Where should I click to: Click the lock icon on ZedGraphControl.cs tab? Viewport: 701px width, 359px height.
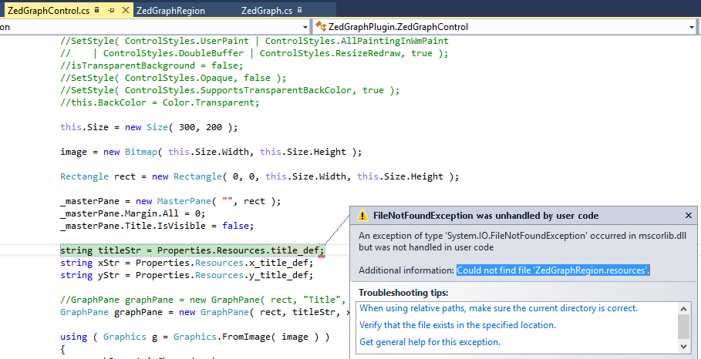coord(97,11)
